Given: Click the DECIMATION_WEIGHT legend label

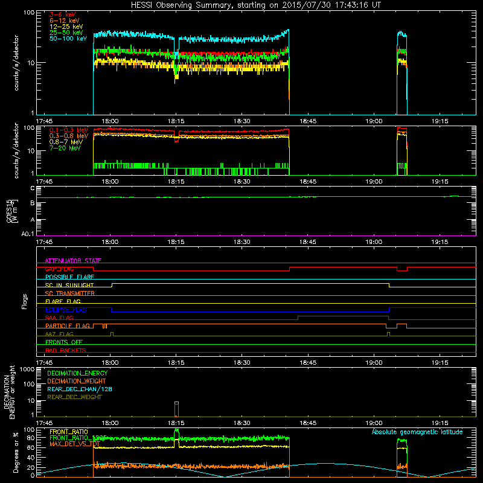Looking at the screenshot, I should click(77, 381).
